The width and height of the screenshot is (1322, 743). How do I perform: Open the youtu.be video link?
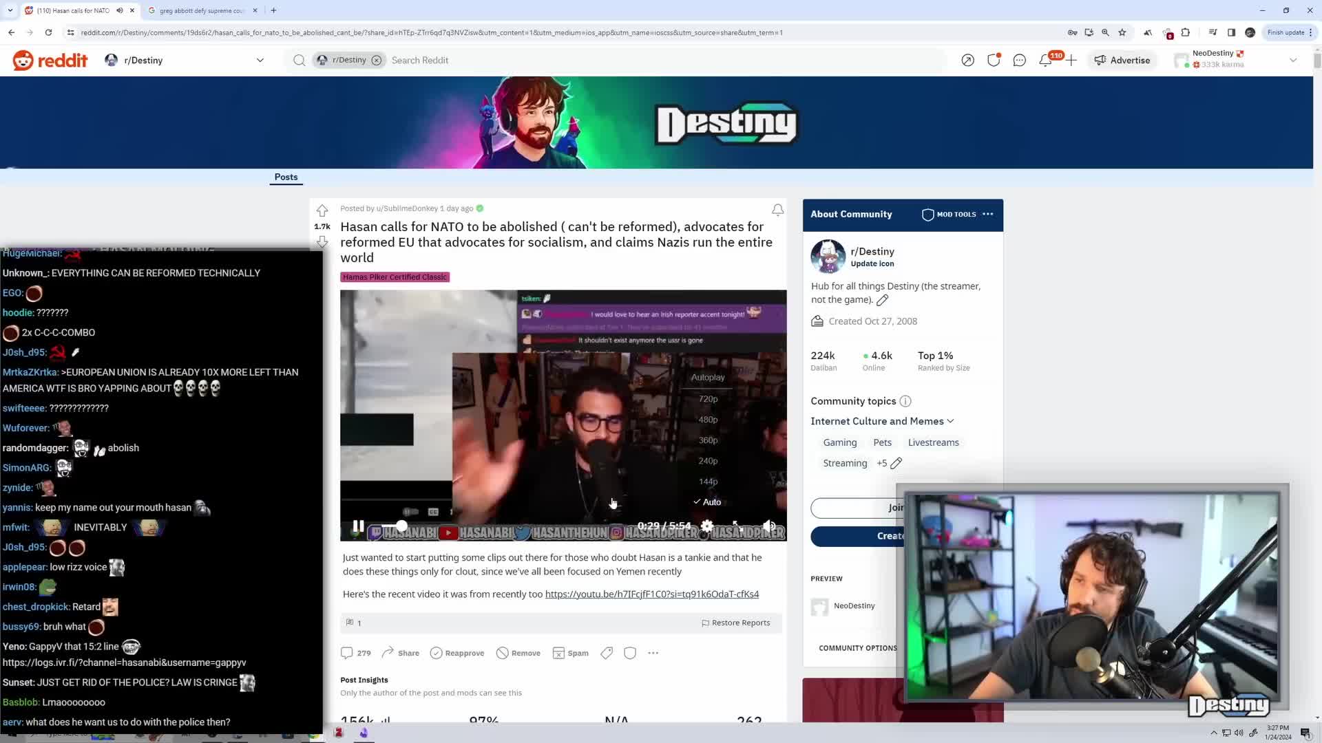[651, 594]
